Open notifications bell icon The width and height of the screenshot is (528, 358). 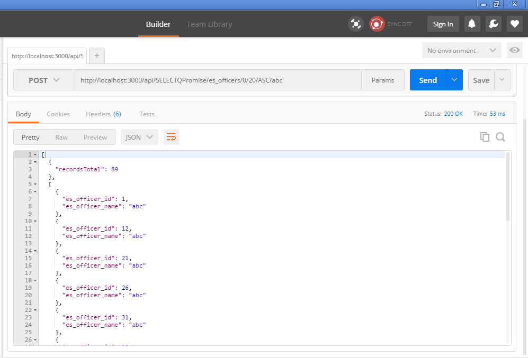pos(472,24)
